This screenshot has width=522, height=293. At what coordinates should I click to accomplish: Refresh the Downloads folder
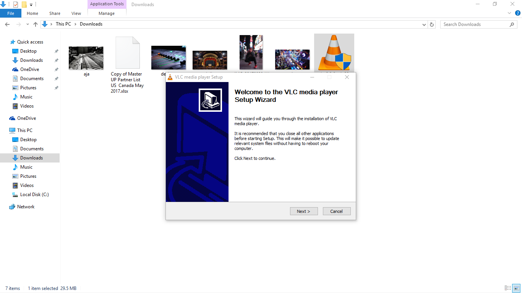click(x=432, y=24)
